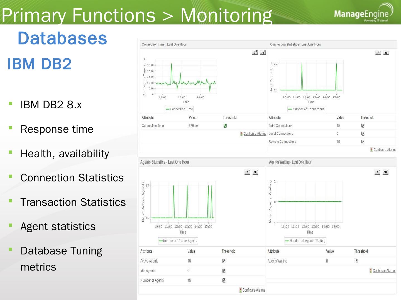Select the 'Agent statistics' bullet
The height and width of the screenshot is (300, 401).
pos(58,227)
